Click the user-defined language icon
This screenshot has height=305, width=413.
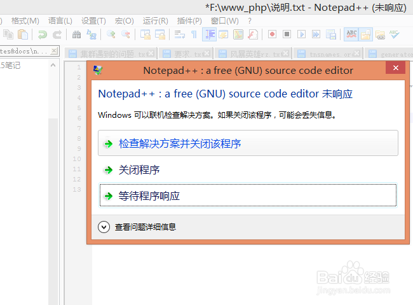click(224, 34)
